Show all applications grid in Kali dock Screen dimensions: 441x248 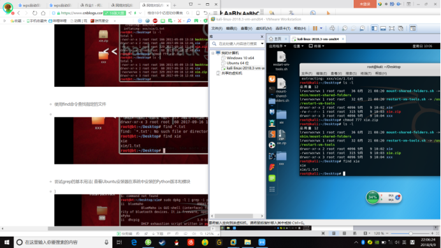pos(272,189)
